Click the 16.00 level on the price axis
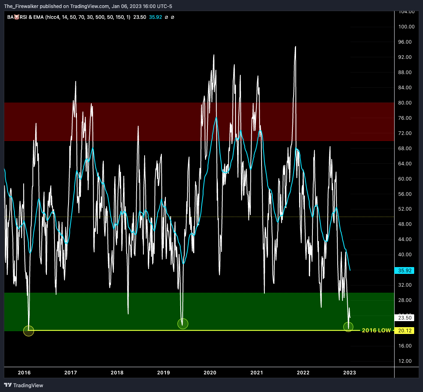This screenshot has width=423, height=392. pos(405,346)
